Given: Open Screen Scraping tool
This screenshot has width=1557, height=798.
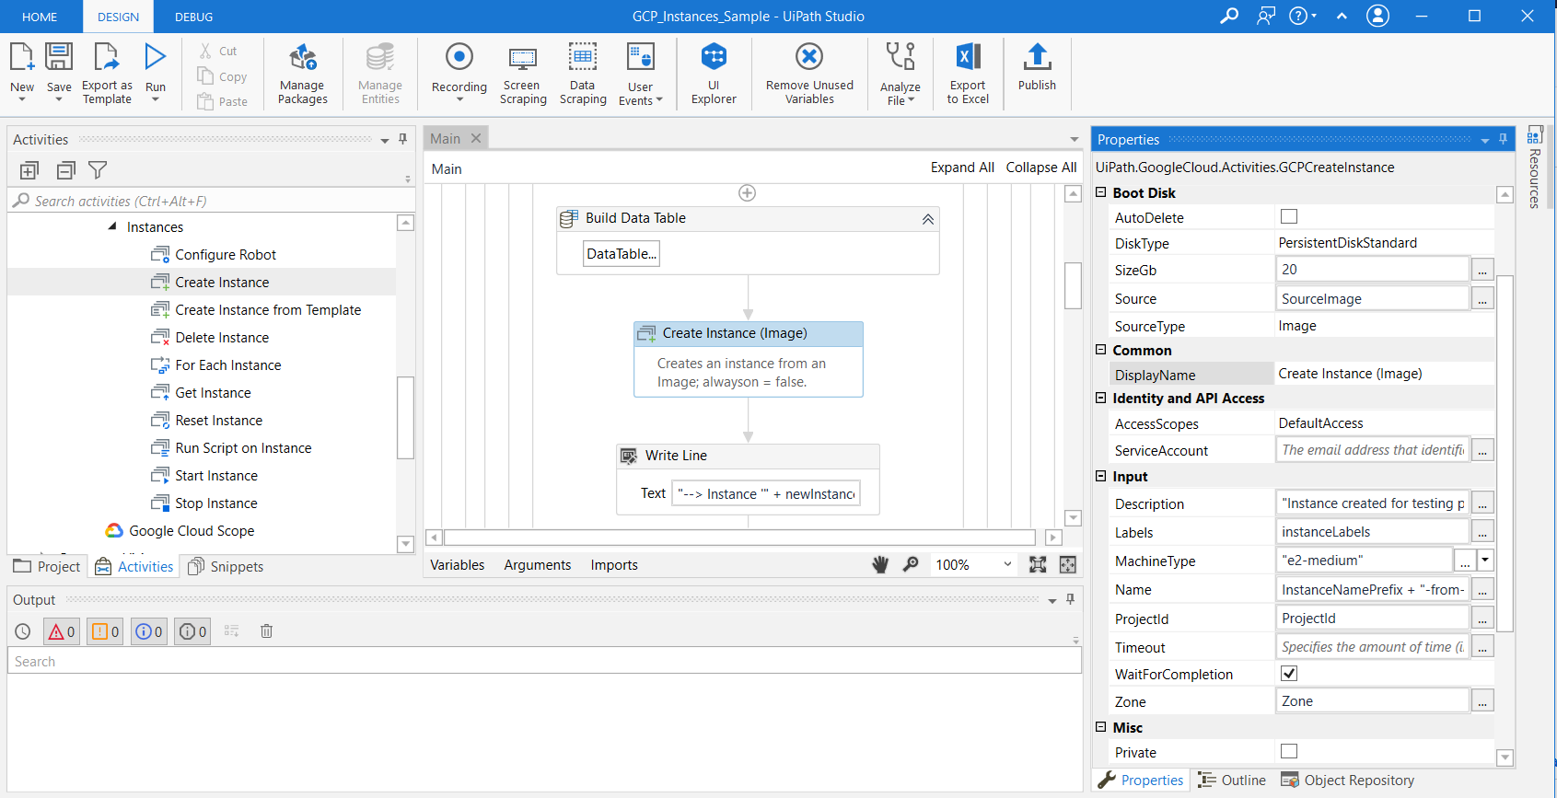Looking at the screenshot, I should click(x=523, y=74).
